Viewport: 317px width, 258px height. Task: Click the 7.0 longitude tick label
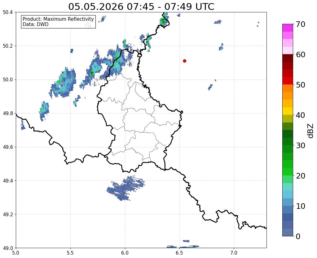tap(234, 253)
